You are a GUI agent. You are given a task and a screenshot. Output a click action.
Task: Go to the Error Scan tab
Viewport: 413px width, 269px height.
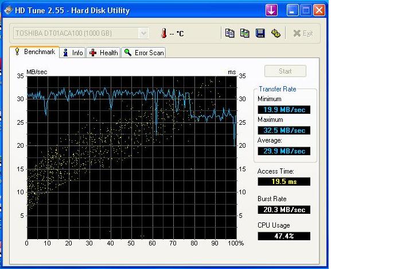pos(144,53)
